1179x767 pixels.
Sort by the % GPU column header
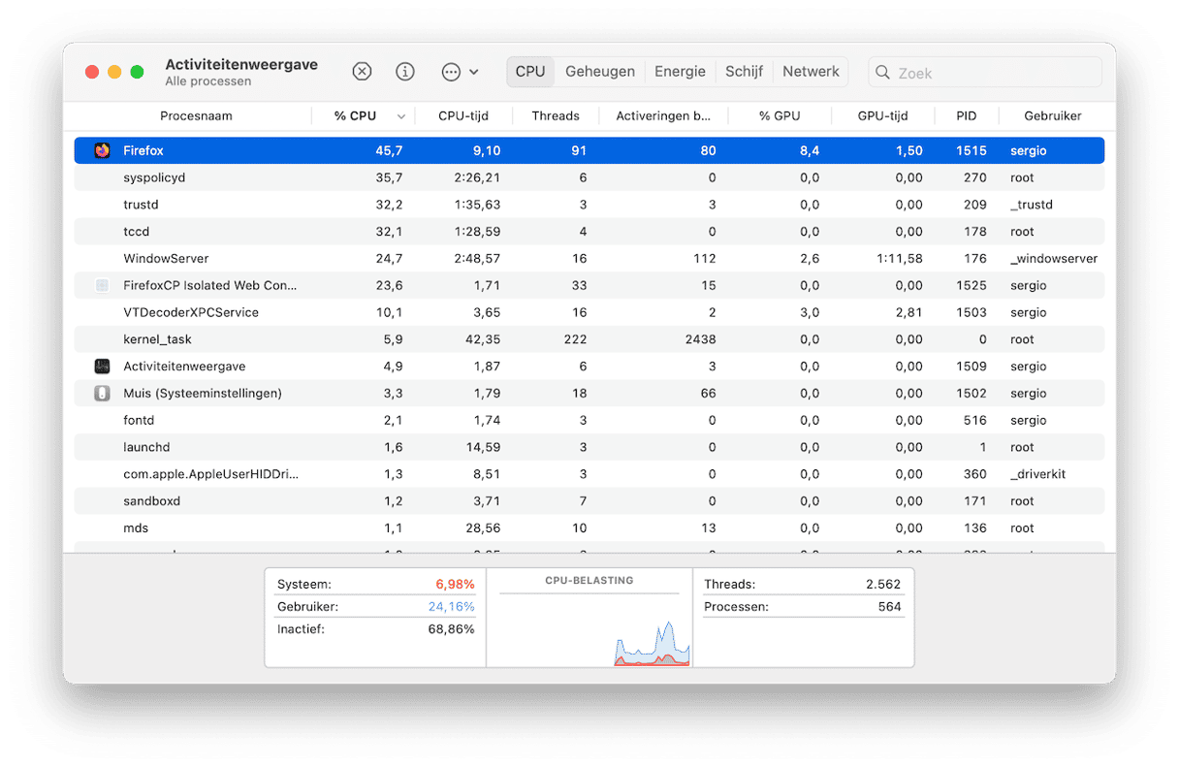[780, 116]
